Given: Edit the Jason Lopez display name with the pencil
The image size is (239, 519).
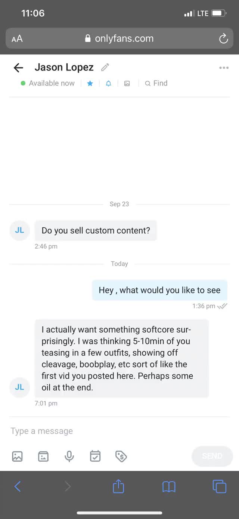Looking at the screenshot, I should pyautogui.click(x=105, y=67).
